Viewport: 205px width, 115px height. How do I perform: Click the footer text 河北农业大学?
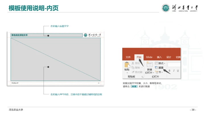(x=16, y=110)
